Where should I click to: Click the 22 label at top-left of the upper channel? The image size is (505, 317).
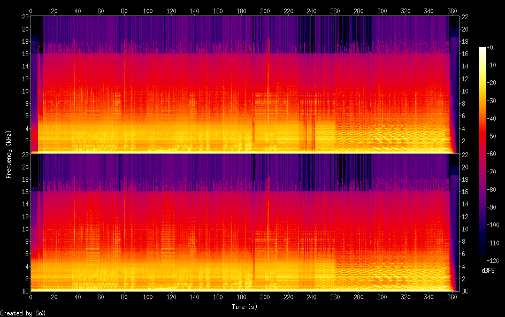tap(24, 17)
